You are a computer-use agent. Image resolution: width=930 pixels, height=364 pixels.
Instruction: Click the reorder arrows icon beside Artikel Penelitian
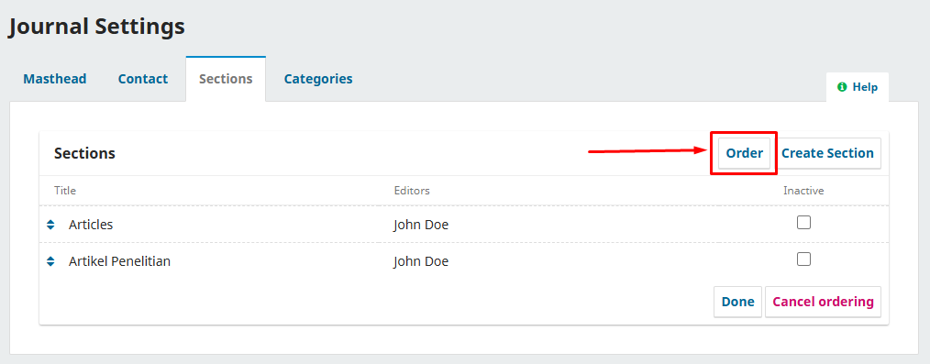pyautogui.click(x=50, y=260)
